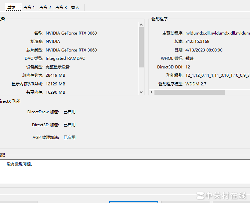This screenshot has width=250, height=203.
Task: Click the 名称 value NVIDIA GeForce RTX 3060
Action: (x=71, y=33)
